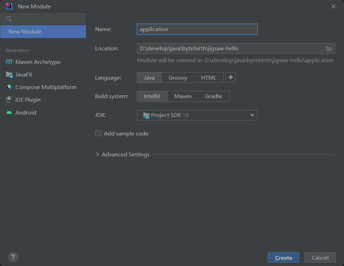Click the JDK: label
This screenshot has width=344, height=266.
tap(100, 115)
